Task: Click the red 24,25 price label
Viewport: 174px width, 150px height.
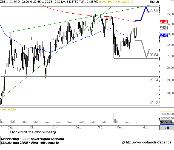Action: (164, 22)
